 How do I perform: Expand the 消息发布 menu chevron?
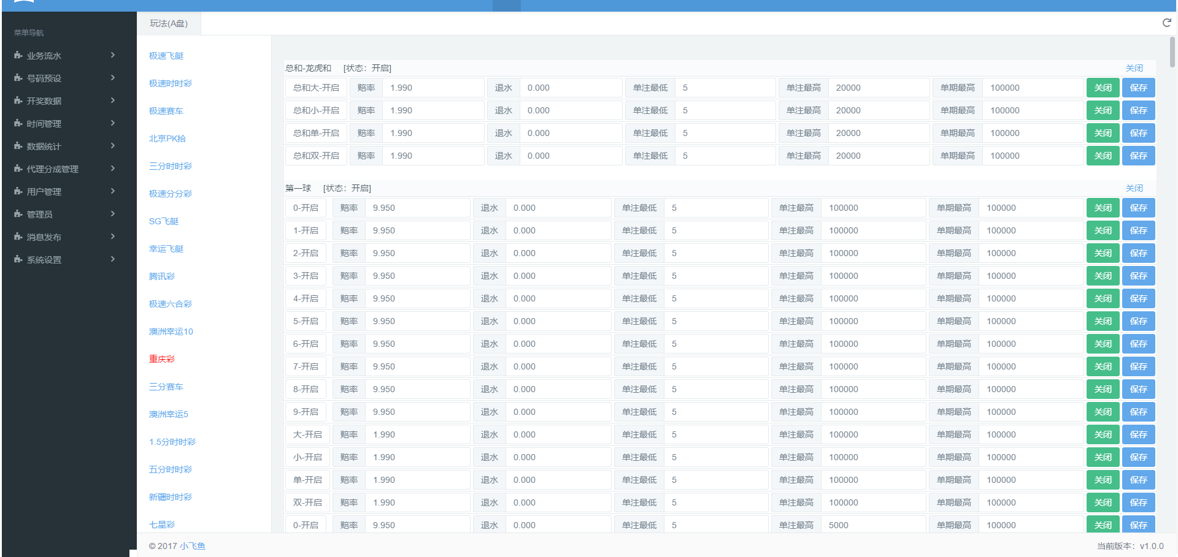(x=113, y=237)
